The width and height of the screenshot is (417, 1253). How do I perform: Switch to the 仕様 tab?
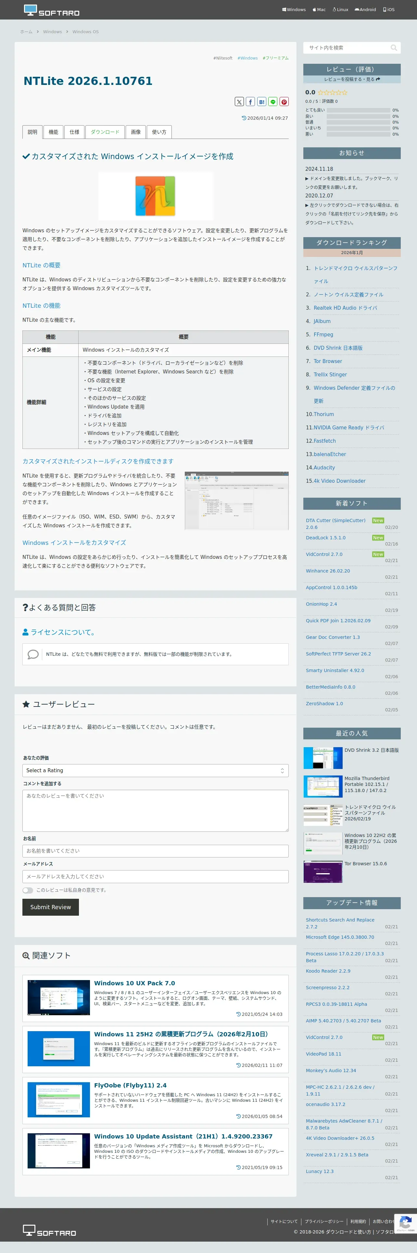click(x=74, y=132)
